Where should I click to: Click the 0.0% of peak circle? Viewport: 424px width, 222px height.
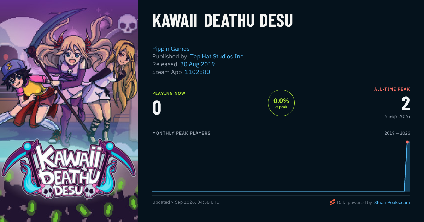click(x=281, y=103)
